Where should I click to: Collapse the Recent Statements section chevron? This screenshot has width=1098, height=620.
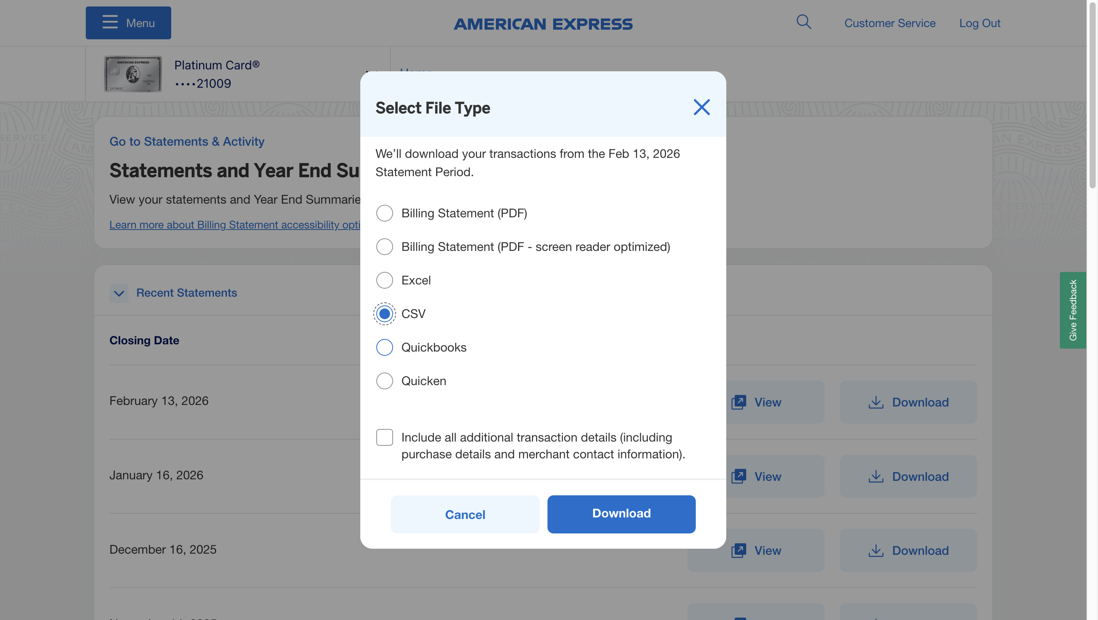point(119,293)
